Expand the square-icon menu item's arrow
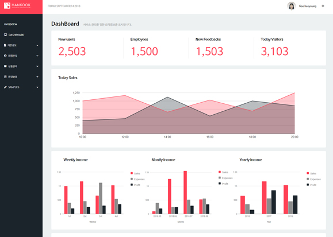Viewport: 333px width, 237px height. click(37, 67)
